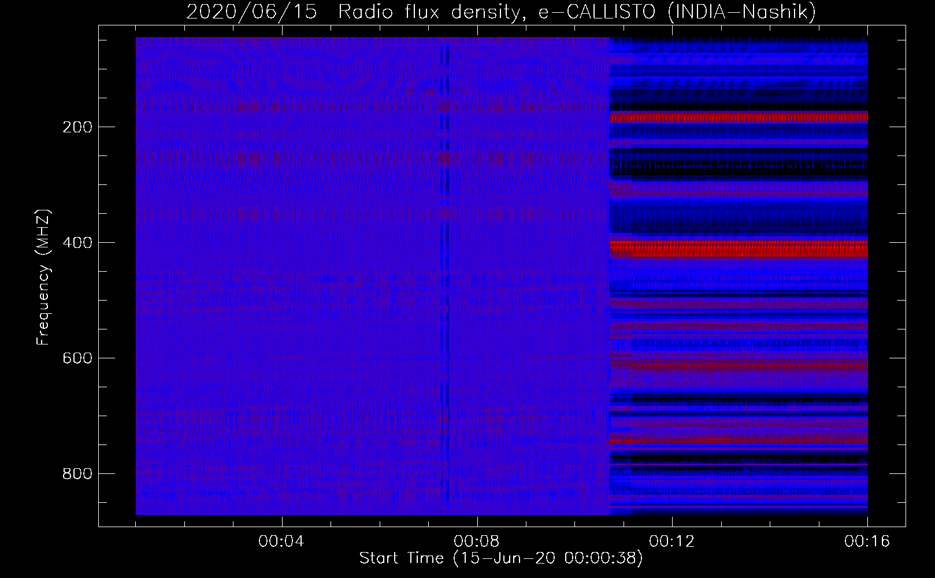
Task: Click the 800 frequency tick label
Action: (x=77, y=474)
